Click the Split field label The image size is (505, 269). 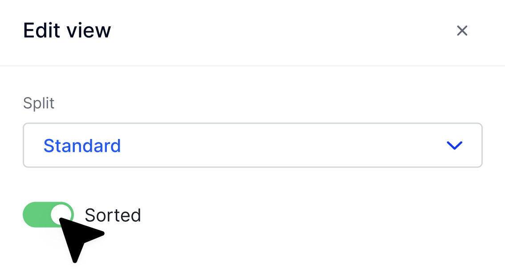(39, 103)
